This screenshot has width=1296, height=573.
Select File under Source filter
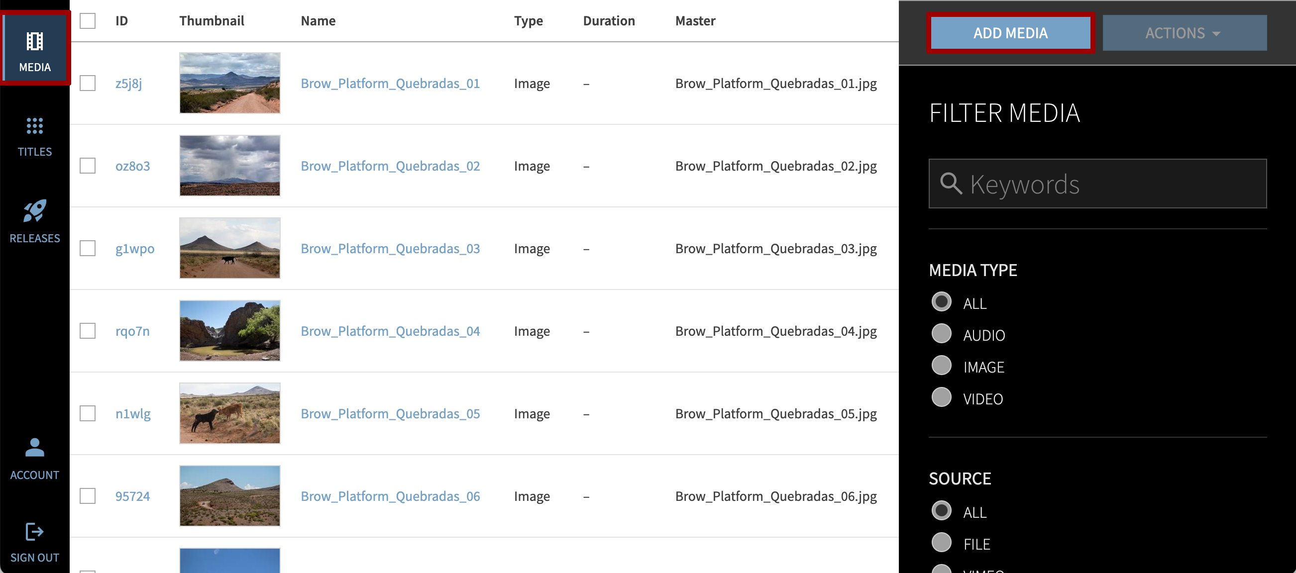[x=941, y=543]
